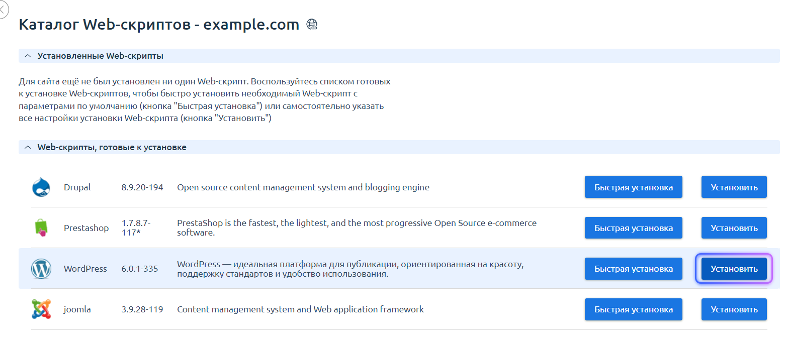
Task: Open the custom install for Prestashop
Action: point(734,228)
